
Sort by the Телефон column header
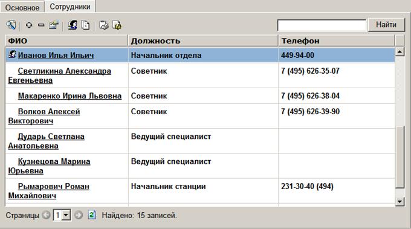337,41
